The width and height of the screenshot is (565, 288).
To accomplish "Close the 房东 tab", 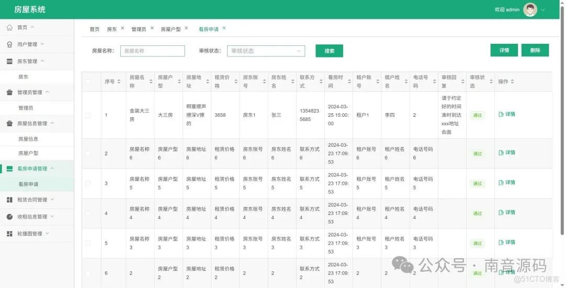I will [122, 28].
